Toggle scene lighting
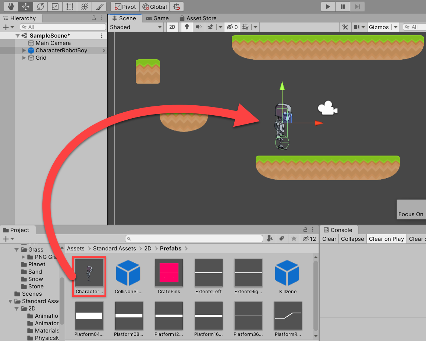Image resolution: width=426 pixels, height=341 pixels. (x=187, y=27)
